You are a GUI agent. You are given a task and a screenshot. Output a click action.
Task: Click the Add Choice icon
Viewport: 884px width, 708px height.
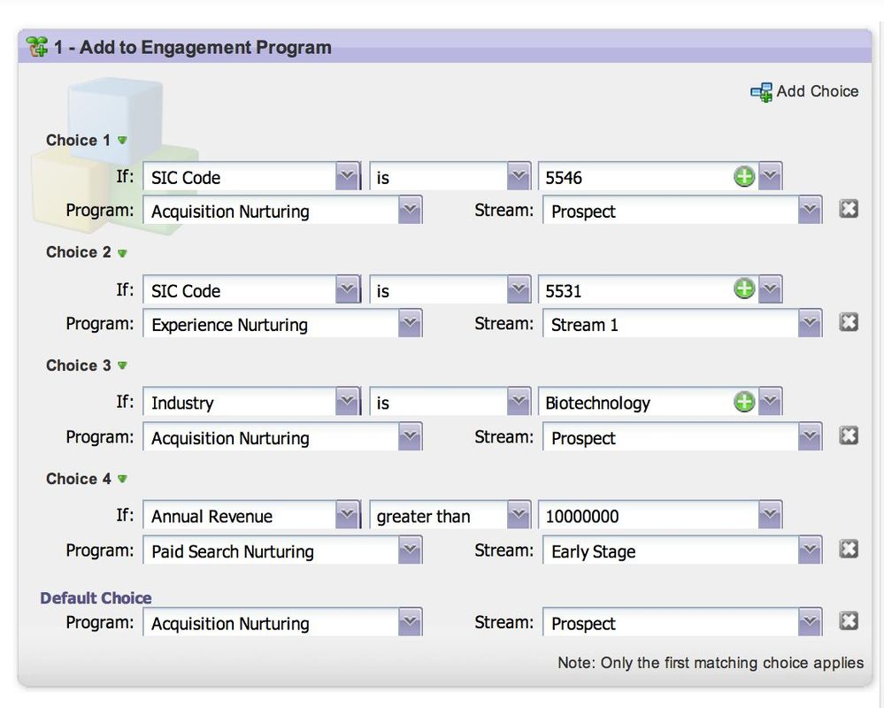761,92
